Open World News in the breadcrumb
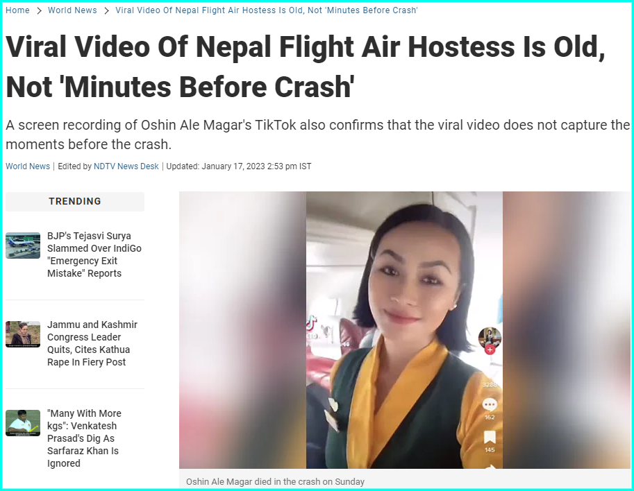The width and height of the screenshot is (634, 491). (x=72, y=10)
